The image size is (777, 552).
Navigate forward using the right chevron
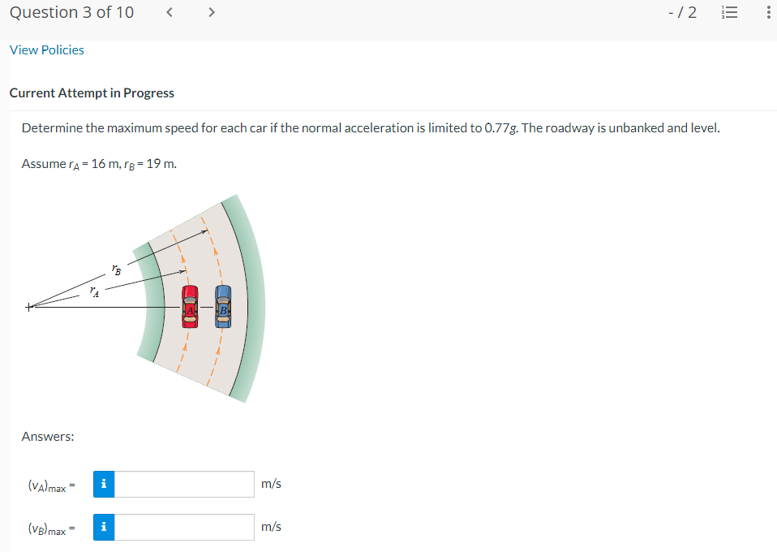211,12
